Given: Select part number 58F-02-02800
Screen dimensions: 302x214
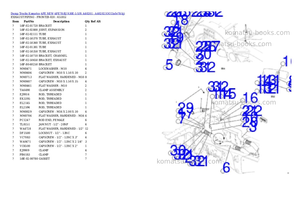Looking at the screenshot, I should (29, 30).
